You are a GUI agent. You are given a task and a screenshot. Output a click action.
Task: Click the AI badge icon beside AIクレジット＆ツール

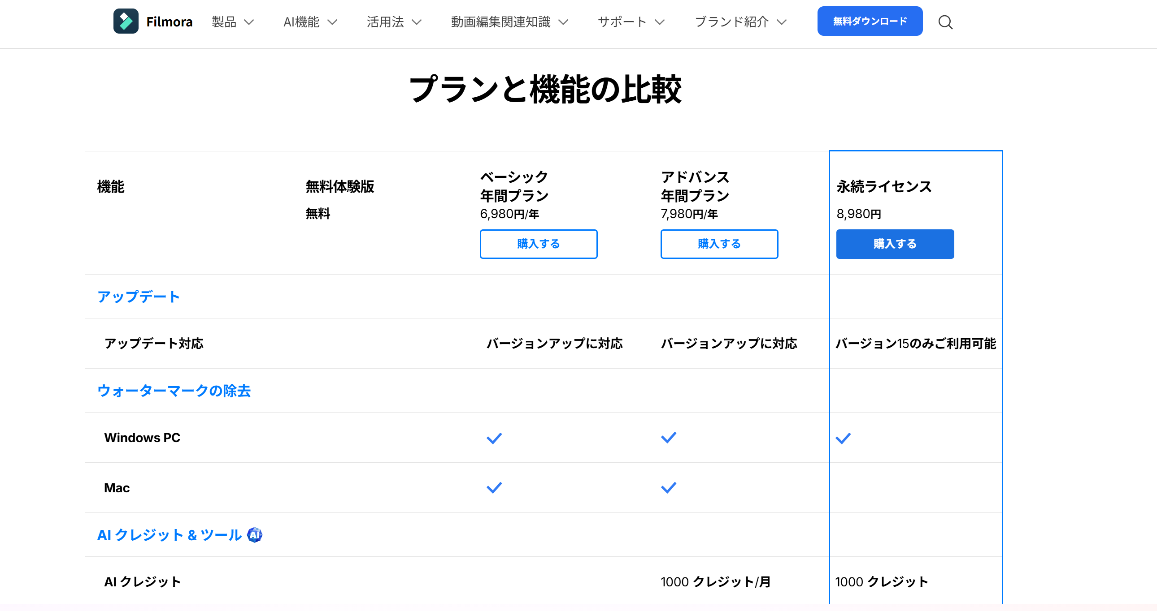point(255,535)
